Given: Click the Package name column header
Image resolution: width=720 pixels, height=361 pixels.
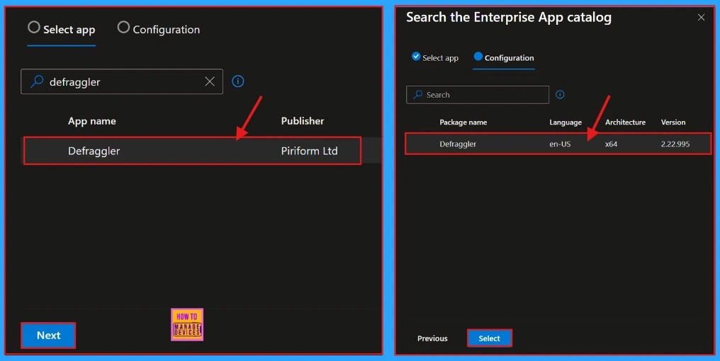Looking at the screenshot, I should click(x=463, y=122).
